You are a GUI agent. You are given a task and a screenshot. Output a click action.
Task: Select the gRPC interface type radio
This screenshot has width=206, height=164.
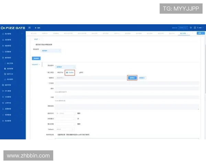click(x=81, y=73)
